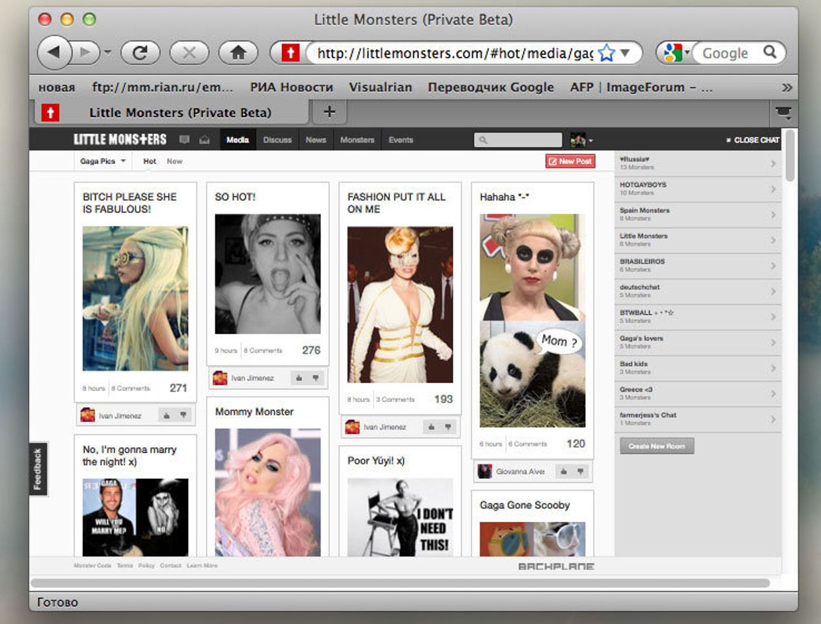The height and width of the screenshot is (624, 821).
Task: Open the Monster Code footer link
Action: pyautogui.click(x=93, y=566)
